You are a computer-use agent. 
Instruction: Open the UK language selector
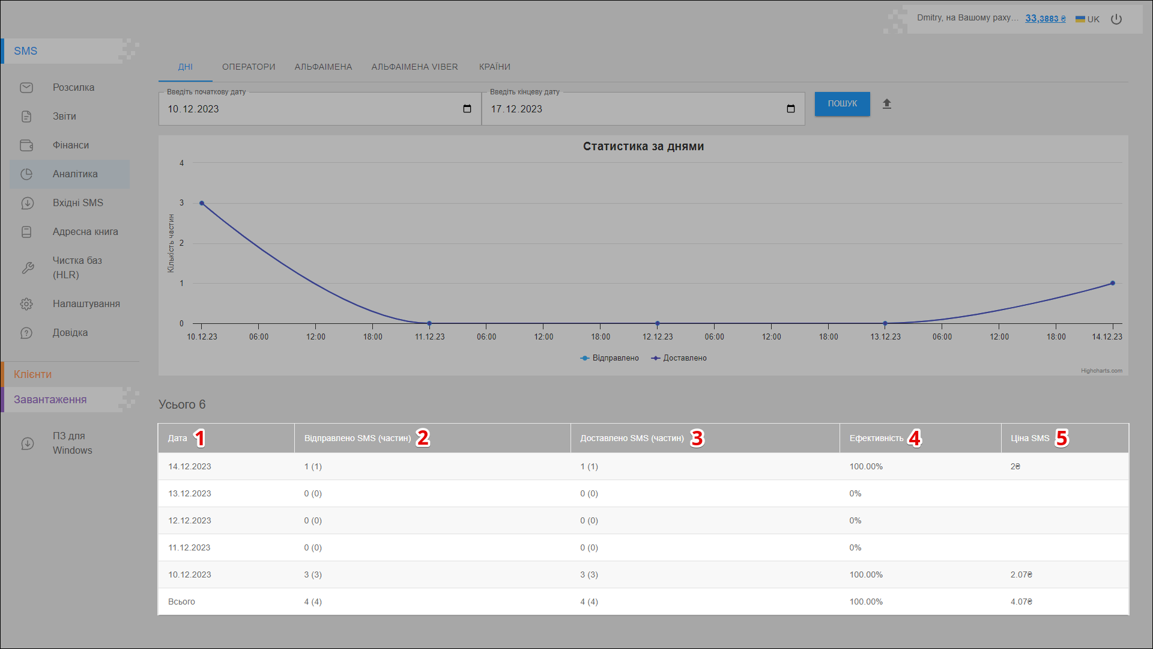pyautogui.click(x=1088, y=19)
